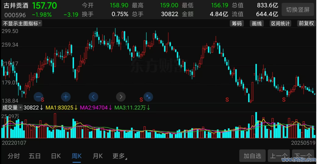The height and width of the screenshot is (164, 318).
Task: Select the 五日 five-day tab
Action: click(34, 156)
